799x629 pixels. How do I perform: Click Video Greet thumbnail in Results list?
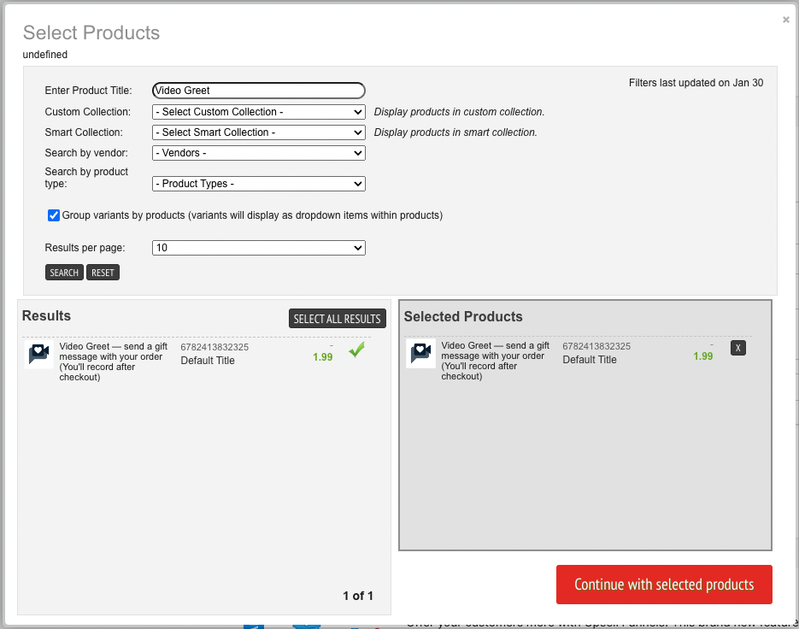pos(39,354)
